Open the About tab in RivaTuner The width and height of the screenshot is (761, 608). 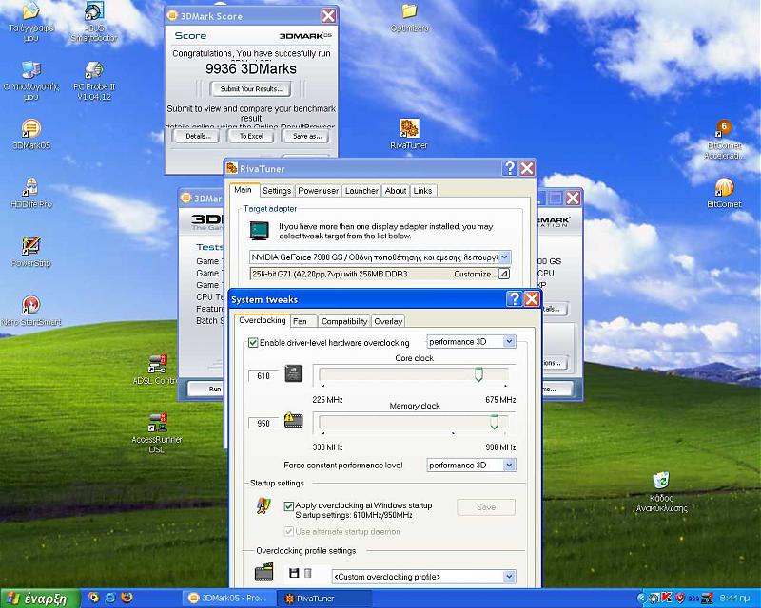pyautogui.click(x=396, y=191)
